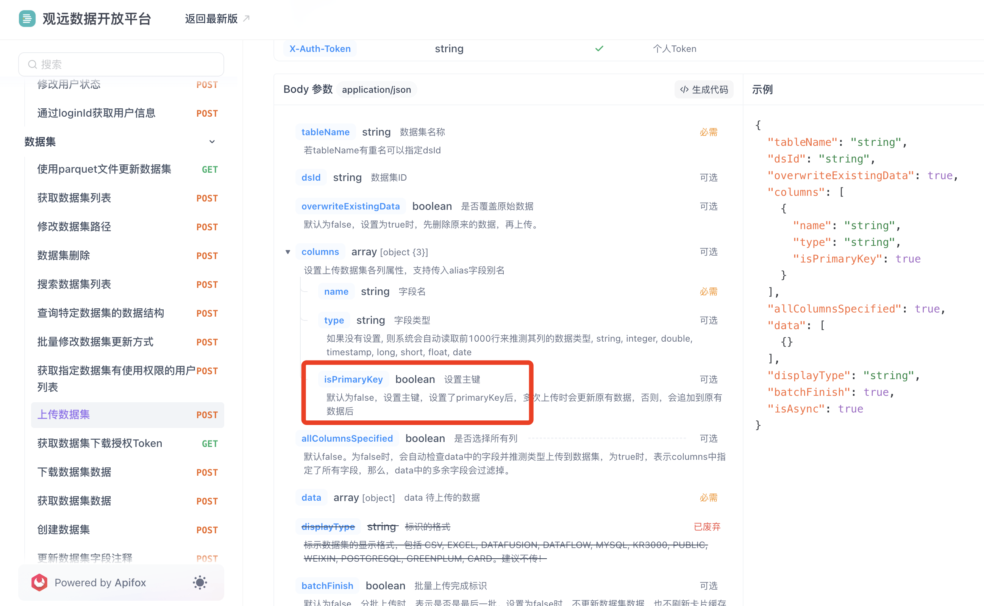Click the 观远数据开放平台 logo icon
The width and height of the screenshot is (984, 606).
tap(27, 19)
